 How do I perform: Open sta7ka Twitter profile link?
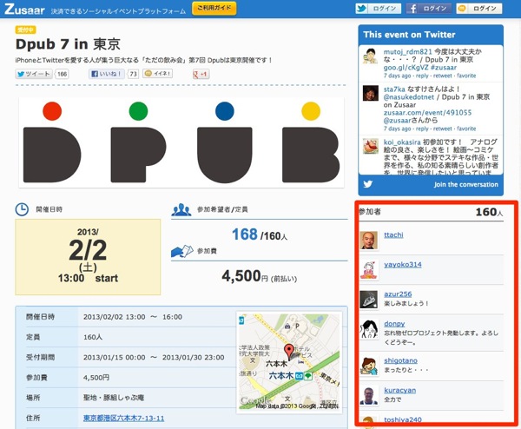tap(394, 89)
